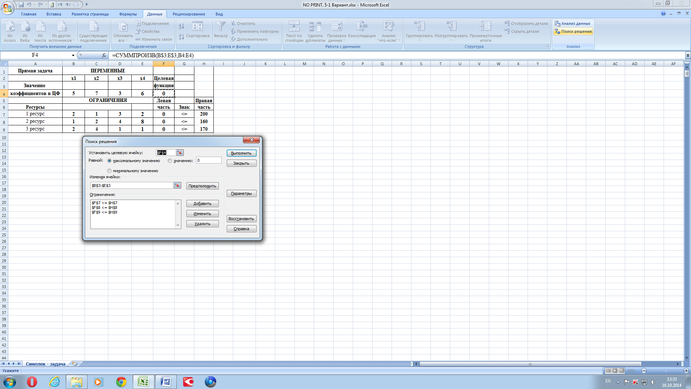Switch to the Формулы ribbon tab

[x=128, y=14]
